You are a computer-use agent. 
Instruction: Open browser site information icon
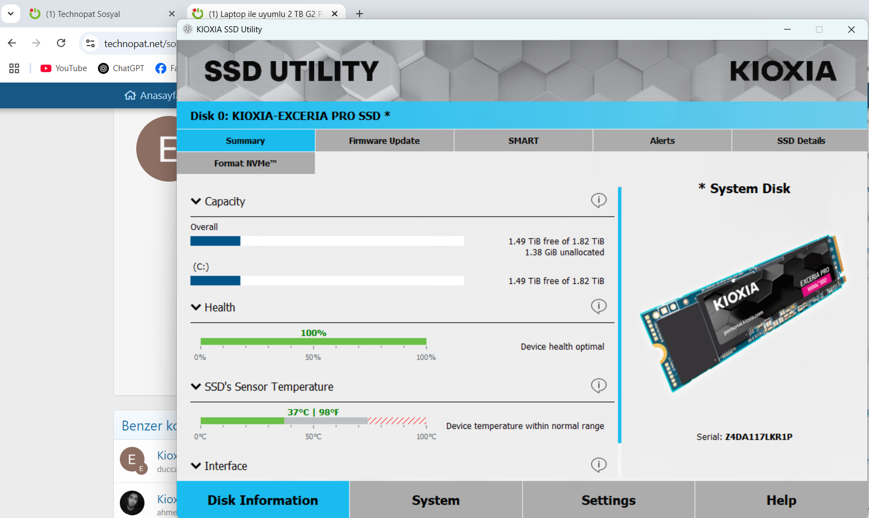(91, 43)
